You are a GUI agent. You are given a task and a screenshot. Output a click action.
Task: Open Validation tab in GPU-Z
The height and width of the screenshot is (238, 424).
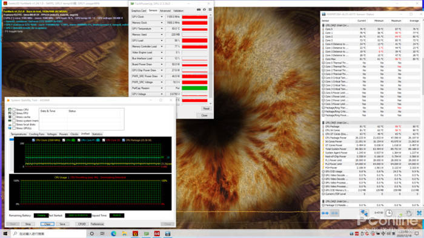178,11
